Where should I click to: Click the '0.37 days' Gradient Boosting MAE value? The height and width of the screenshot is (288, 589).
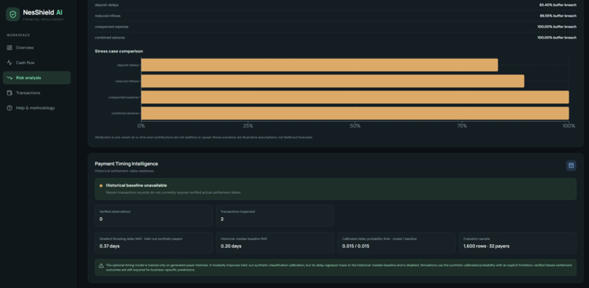pyautogui.click(x=110, y=246)
